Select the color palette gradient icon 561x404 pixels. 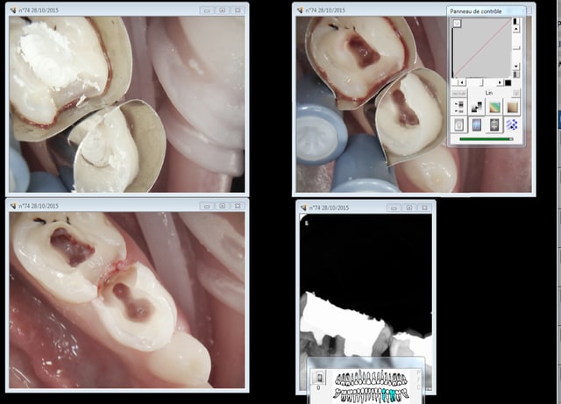(495, 106)
